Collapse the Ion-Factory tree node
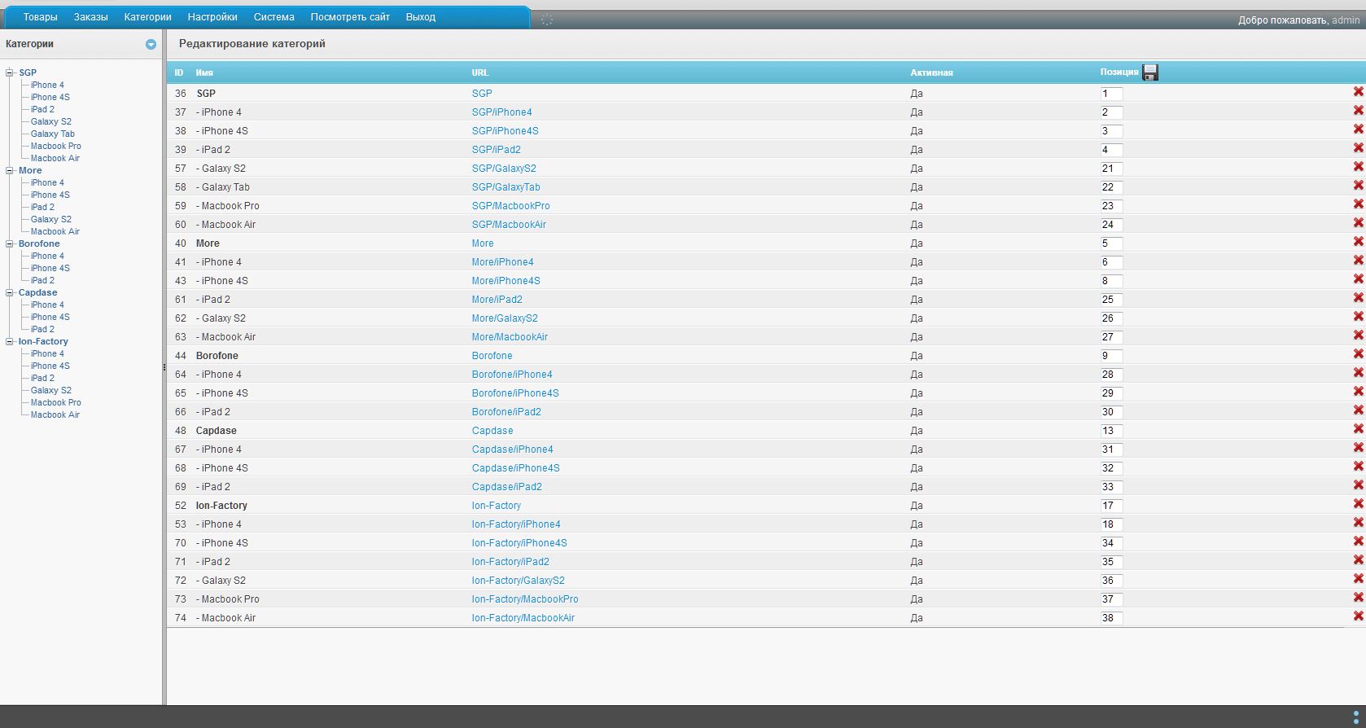 (10, 341)
